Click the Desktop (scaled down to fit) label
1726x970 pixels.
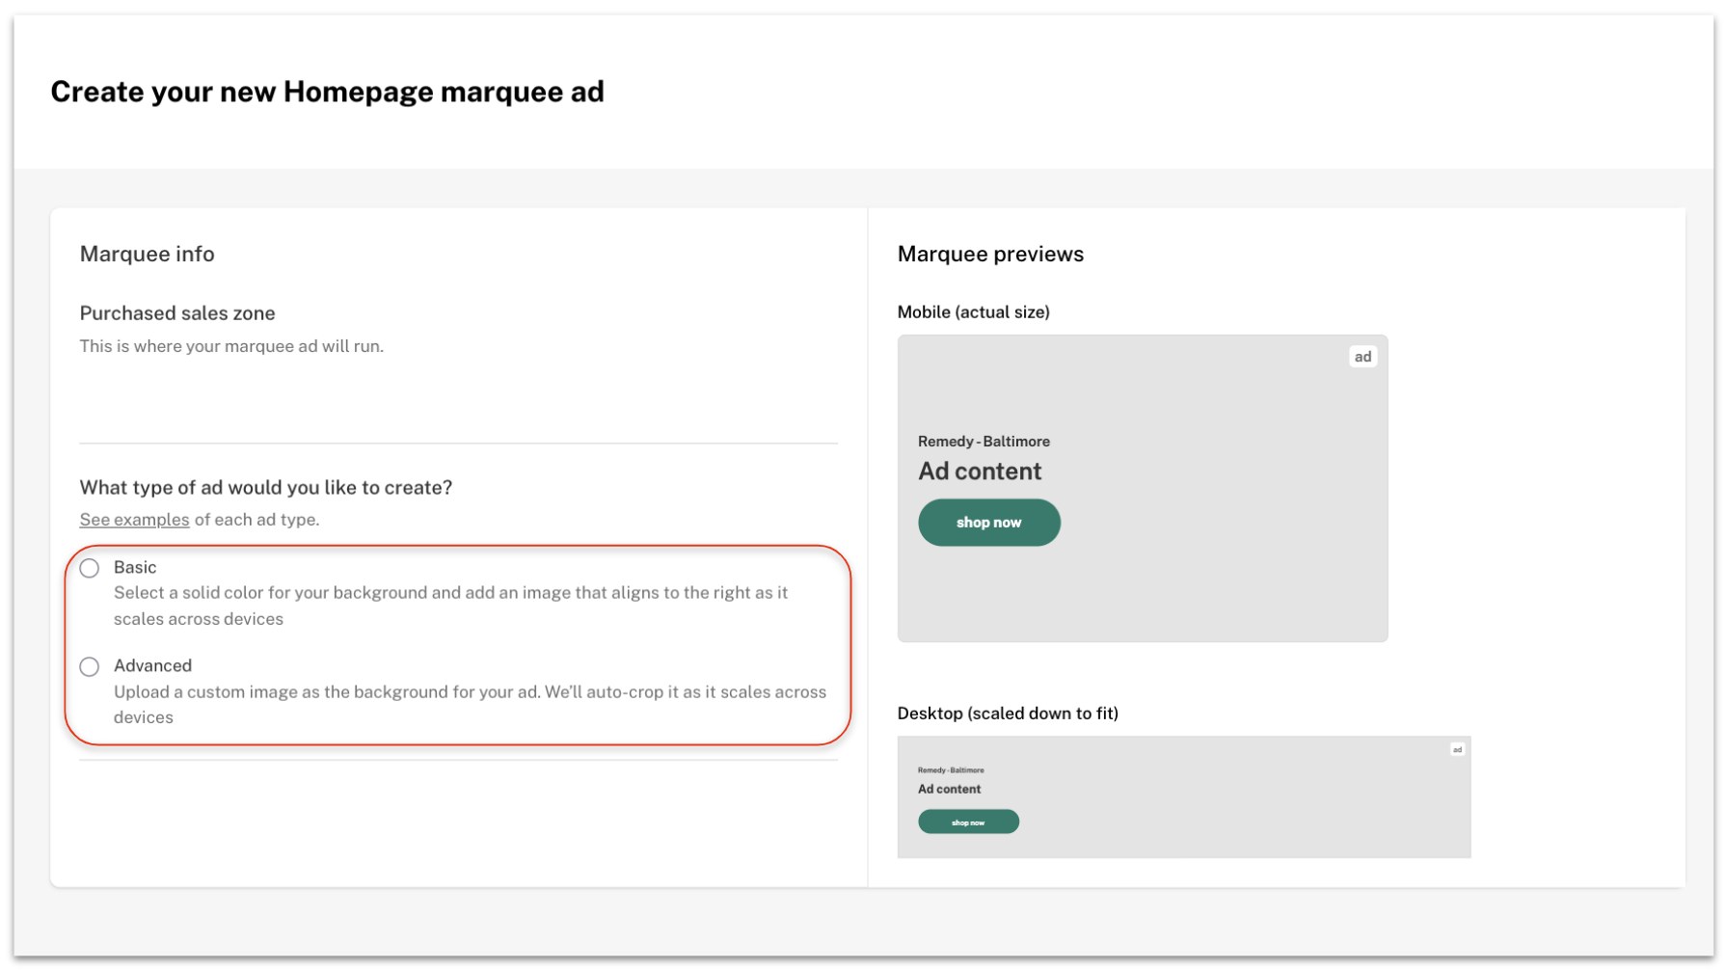coord(1008,714)
